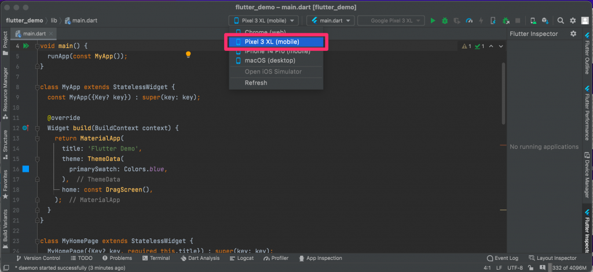Open the Dart Analysis tool window
This screenshot has width=593, height=272.
point(200,258)
